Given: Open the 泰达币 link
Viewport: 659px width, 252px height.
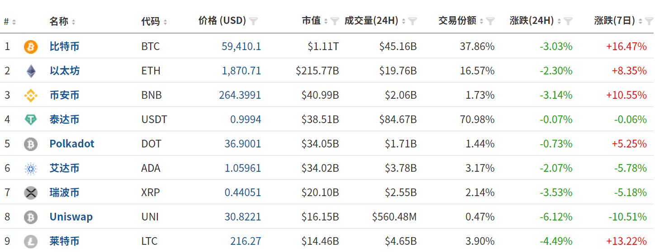Looking at the screenshot, I should 64,119.
